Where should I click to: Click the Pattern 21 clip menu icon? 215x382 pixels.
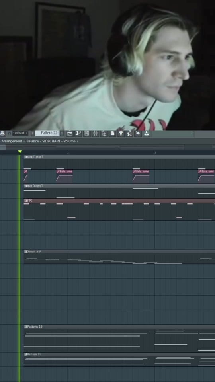pos(25,355)
